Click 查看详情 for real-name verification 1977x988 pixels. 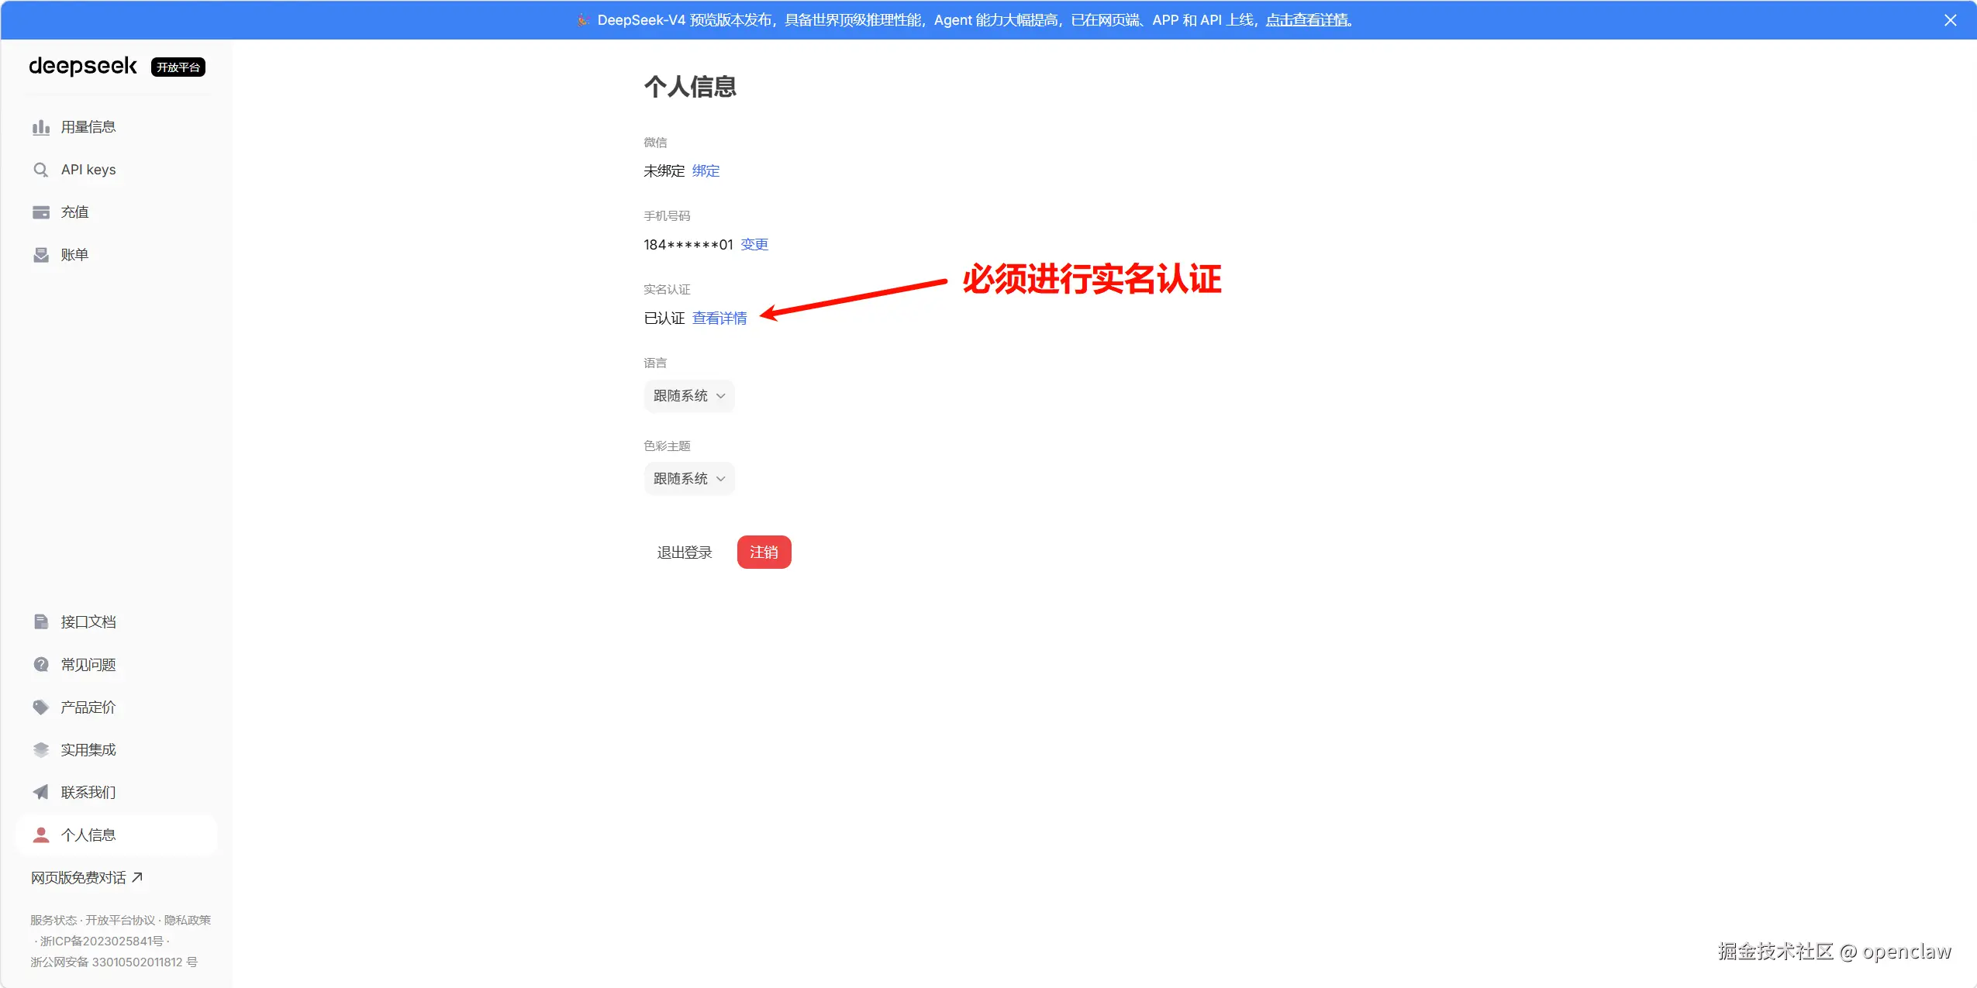719,318
